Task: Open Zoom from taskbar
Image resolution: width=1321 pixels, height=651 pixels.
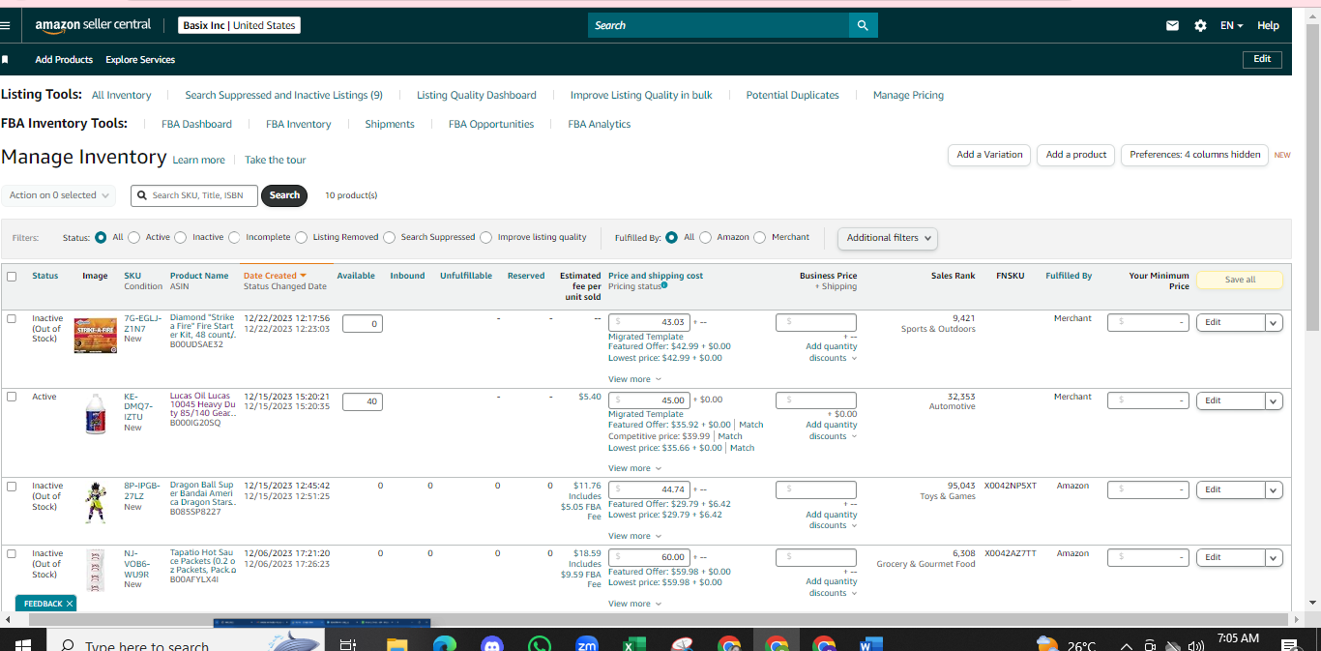Action: click(x=586, y=644)
